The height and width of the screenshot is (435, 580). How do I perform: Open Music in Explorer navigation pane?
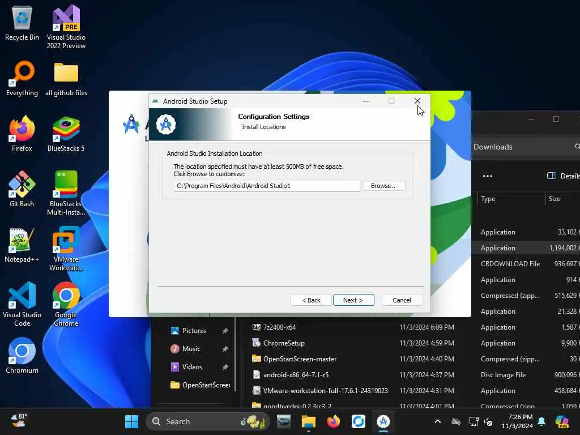click(191, 349)
